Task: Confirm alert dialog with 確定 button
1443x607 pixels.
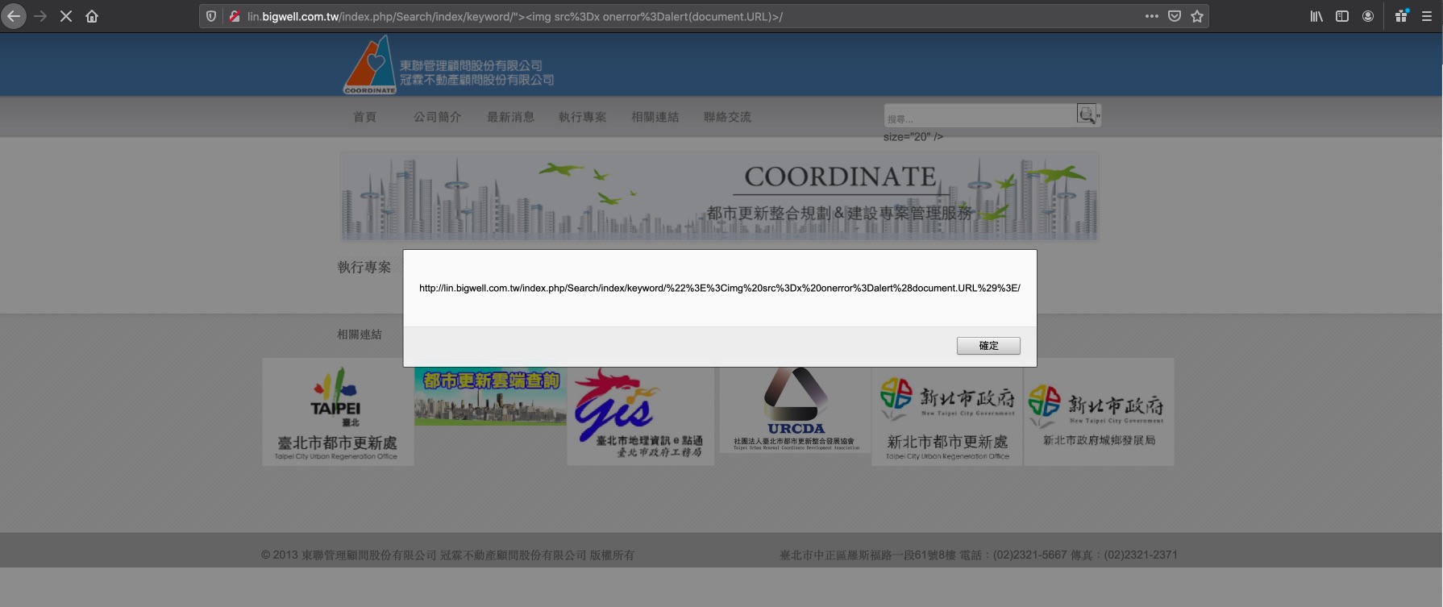Action: click(988, 346)
